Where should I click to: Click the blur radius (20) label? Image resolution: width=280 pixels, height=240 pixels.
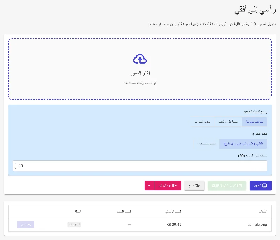pos(253,156)
